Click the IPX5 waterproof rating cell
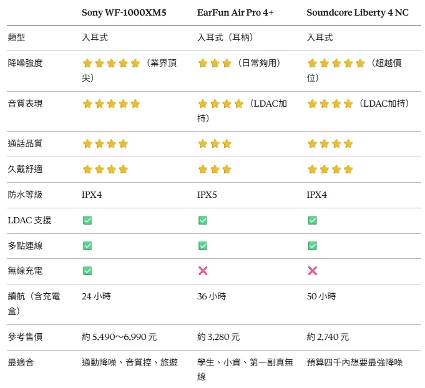This screenshot has width=425, height=388. 207,195
